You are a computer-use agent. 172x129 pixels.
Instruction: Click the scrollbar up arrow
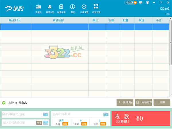171,18
